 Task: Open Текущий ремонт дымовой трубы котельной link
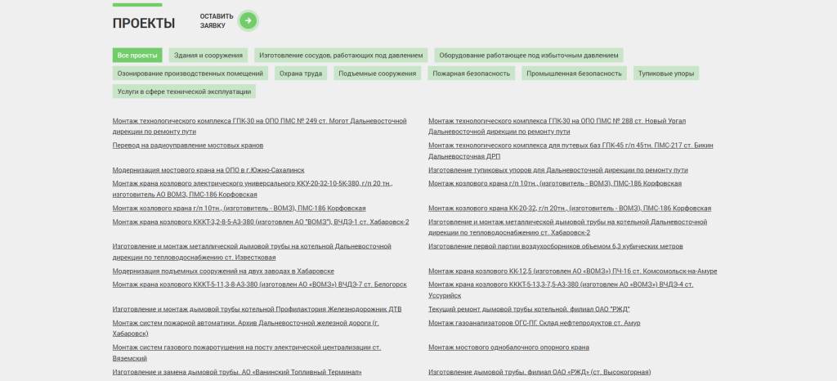(x=529, y=309)
